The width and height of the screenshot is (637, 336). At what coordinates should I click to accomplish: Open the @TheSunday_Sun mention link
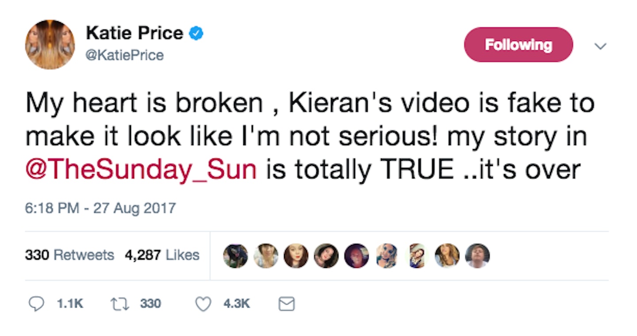(x=141, y=170)
